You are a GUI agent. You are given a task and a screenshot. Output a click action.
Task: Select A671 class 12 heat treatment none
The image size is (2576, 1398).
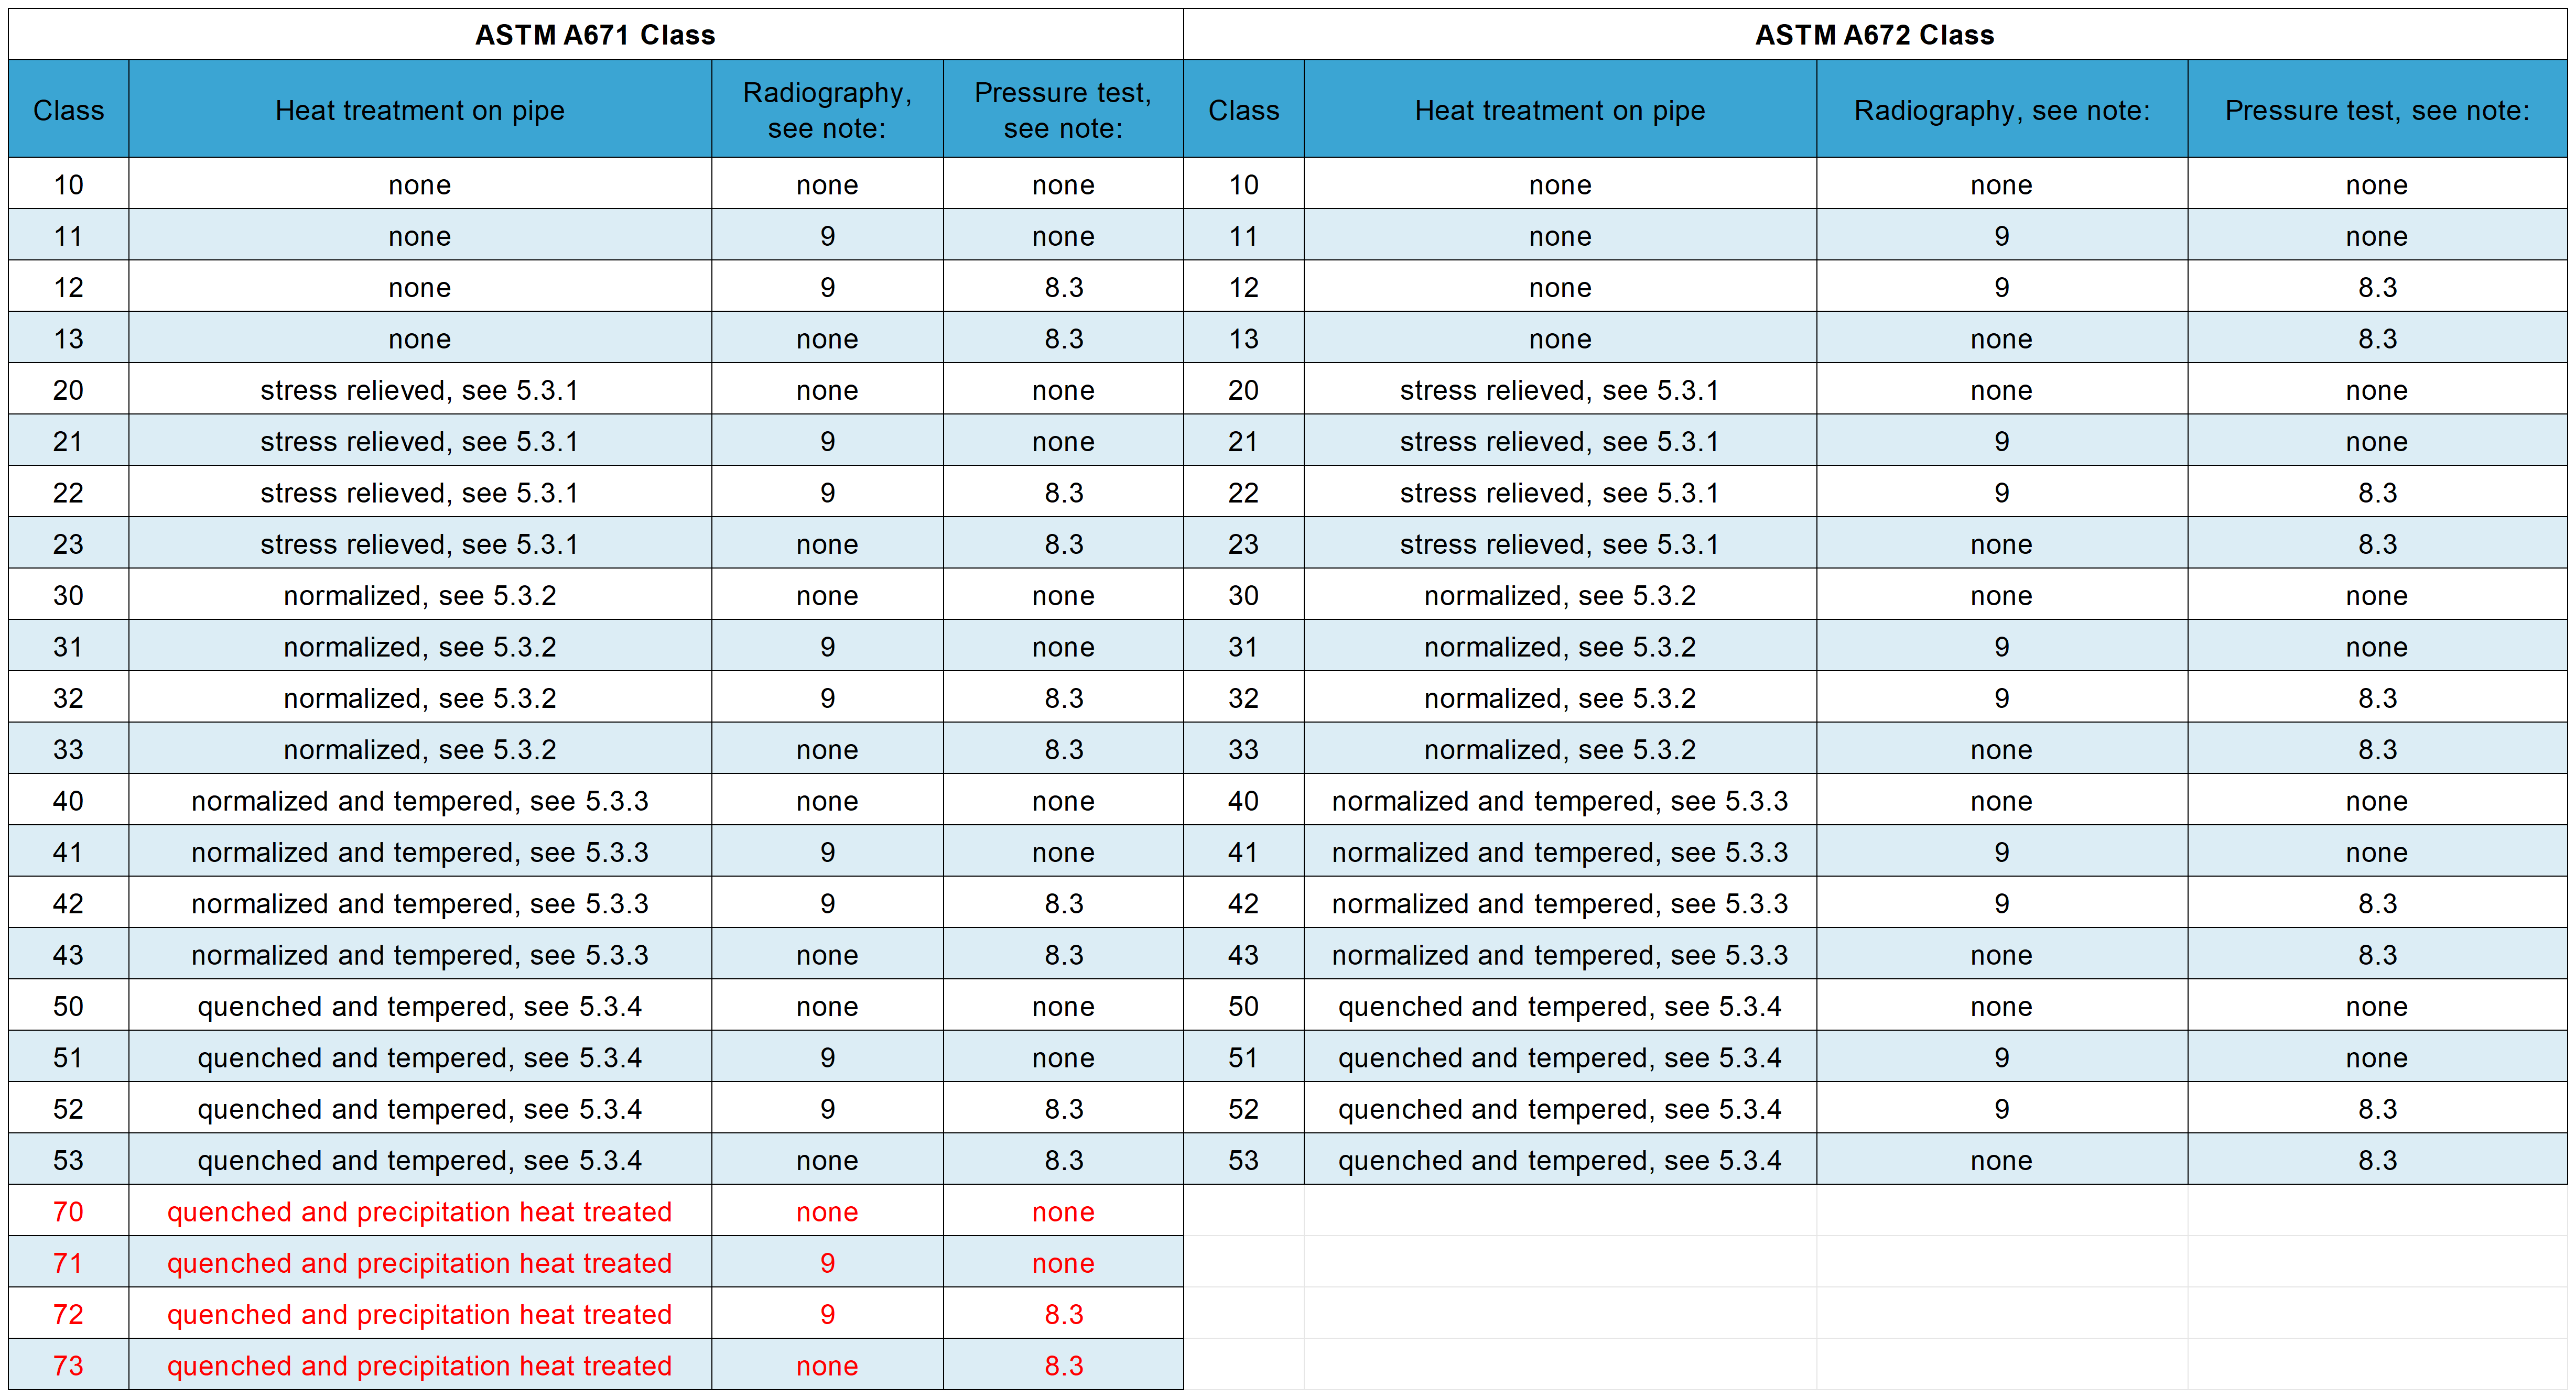coord(420,287)
